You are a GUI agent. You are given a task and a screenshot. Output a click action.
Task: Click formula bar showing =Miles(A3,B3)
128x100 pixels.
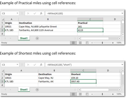click(x=83, y=13)
